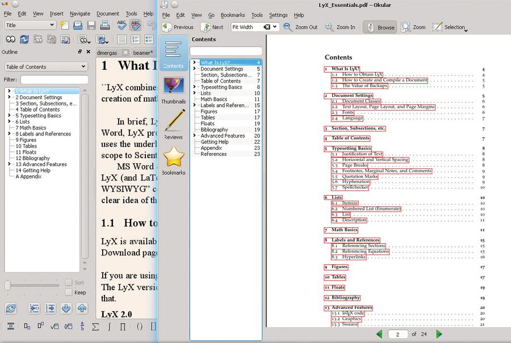Click the New document icon in LyX
Viewport: 511px width, 343px height.
tap(65, 25)
